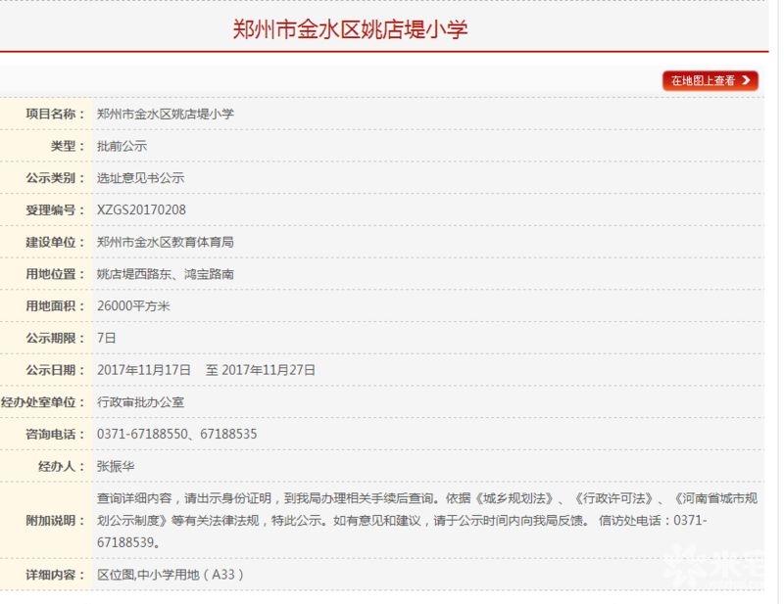Click the 公示日期 label

55,370
